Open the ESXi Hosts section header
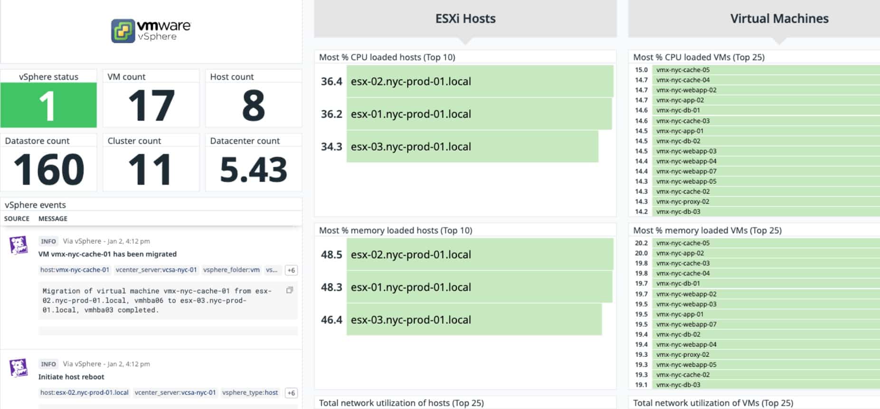This screenshot has height=409, width=880. pos(465,19)
